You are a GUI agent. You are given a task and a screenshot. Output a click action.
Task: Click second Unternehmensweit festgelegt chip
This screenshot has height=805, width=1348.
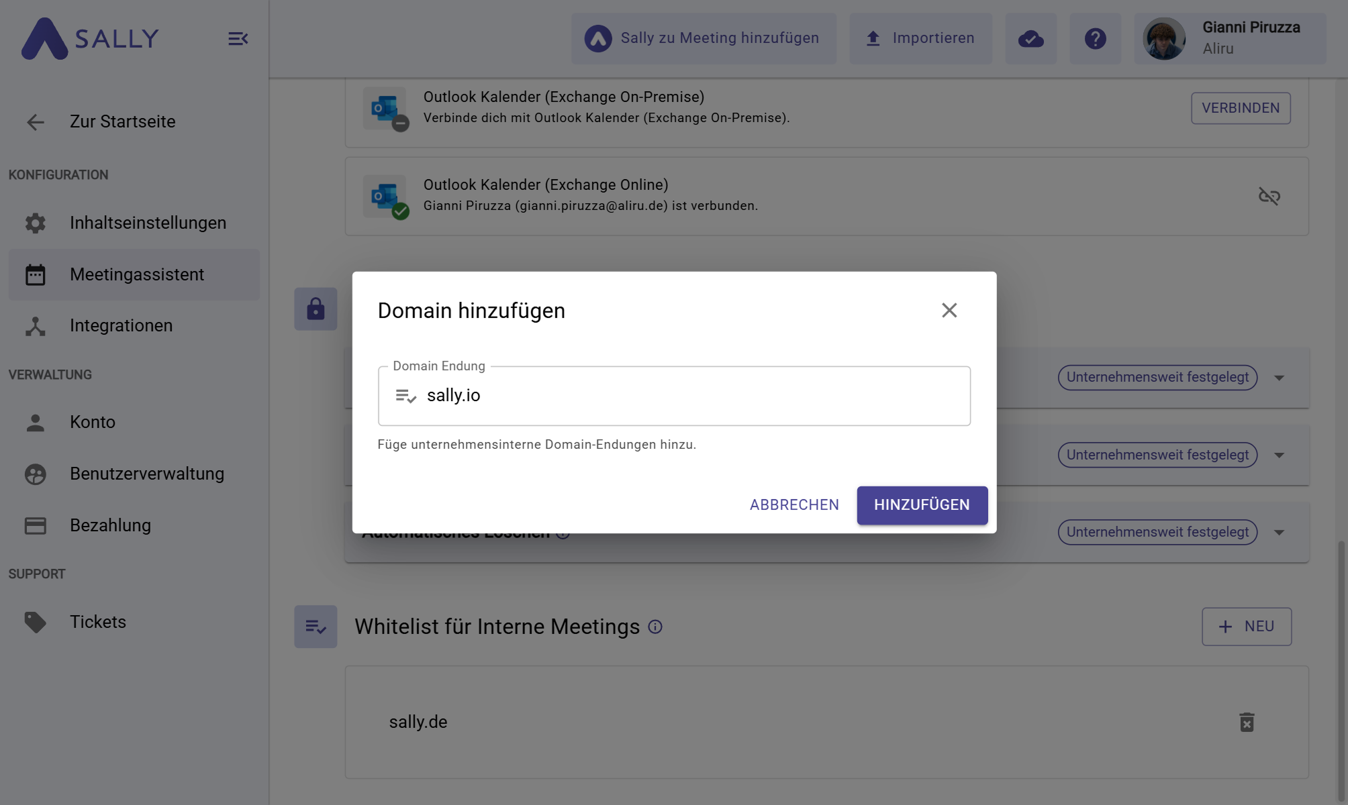pyautogui.click(x=1157, y=455)
